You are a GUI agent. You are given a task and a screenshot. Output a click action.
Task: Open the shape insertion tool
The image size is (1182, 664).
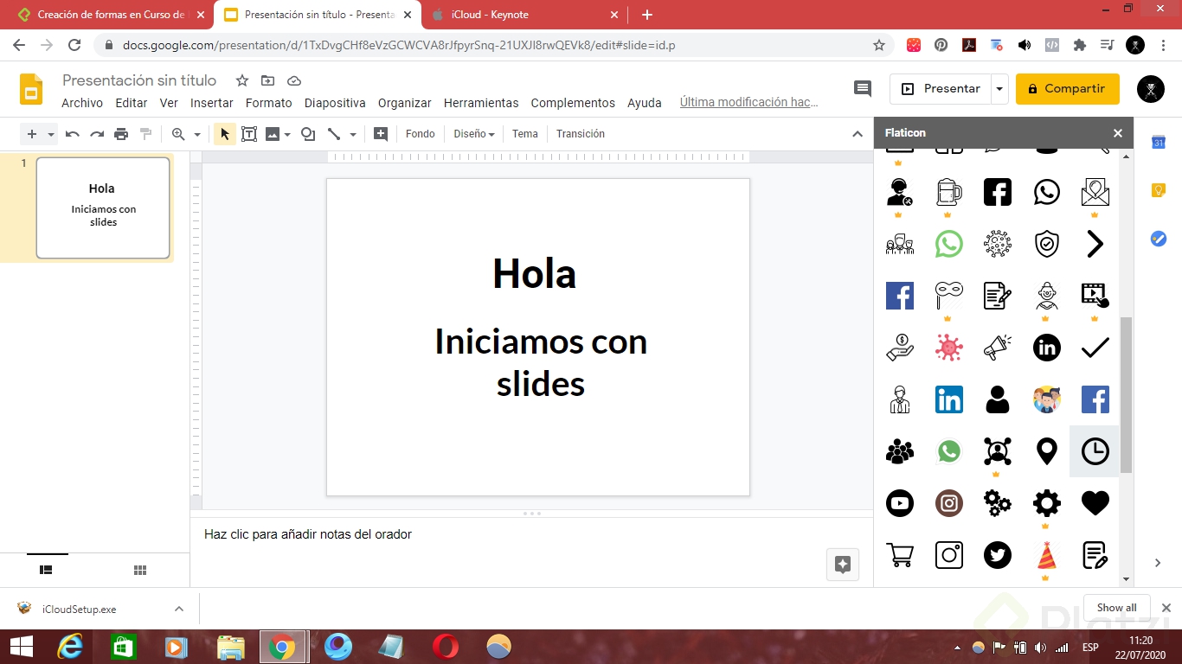(308, 134)
